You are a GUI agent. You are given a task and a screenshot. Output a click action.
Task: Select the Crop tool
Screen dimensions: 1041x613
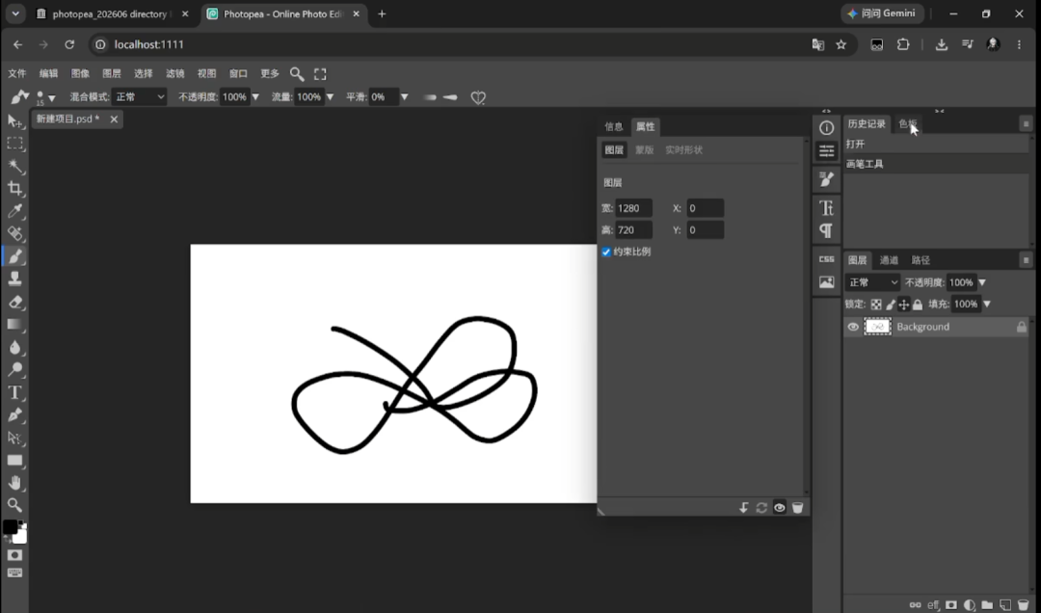[14, 189]
